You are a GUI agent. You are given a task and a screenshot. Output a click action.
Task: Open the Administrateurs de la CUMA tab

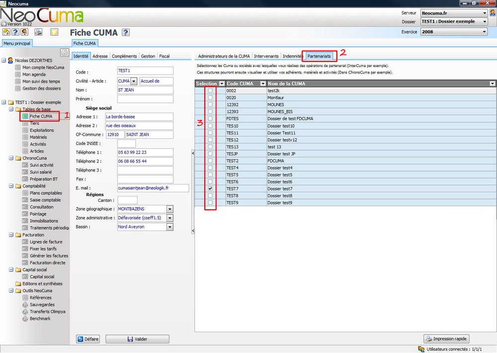click(224, 56)
